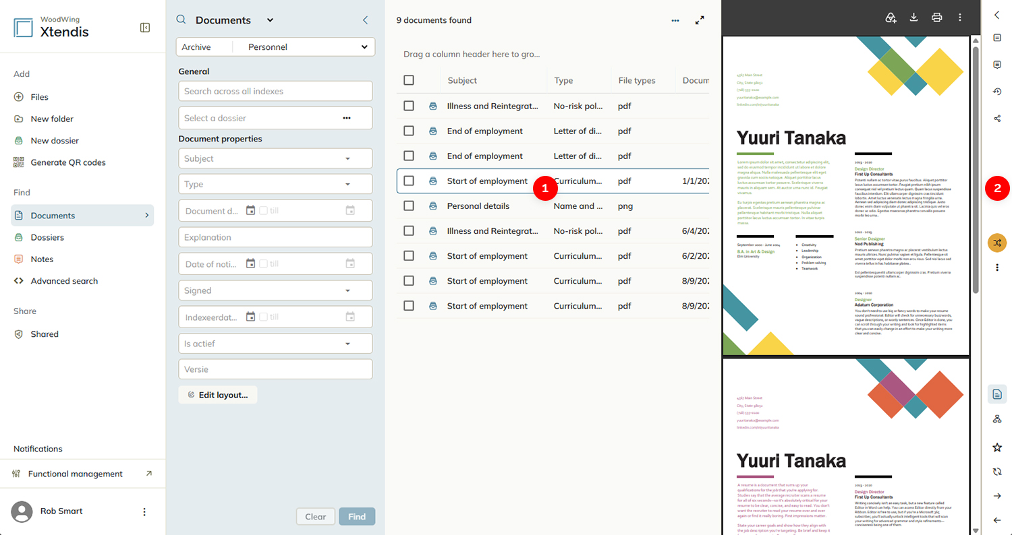The height and width of the screenshot is (535, 1012).
Task: Open the dossier picker ellipsis button
Action: (347, 118)
